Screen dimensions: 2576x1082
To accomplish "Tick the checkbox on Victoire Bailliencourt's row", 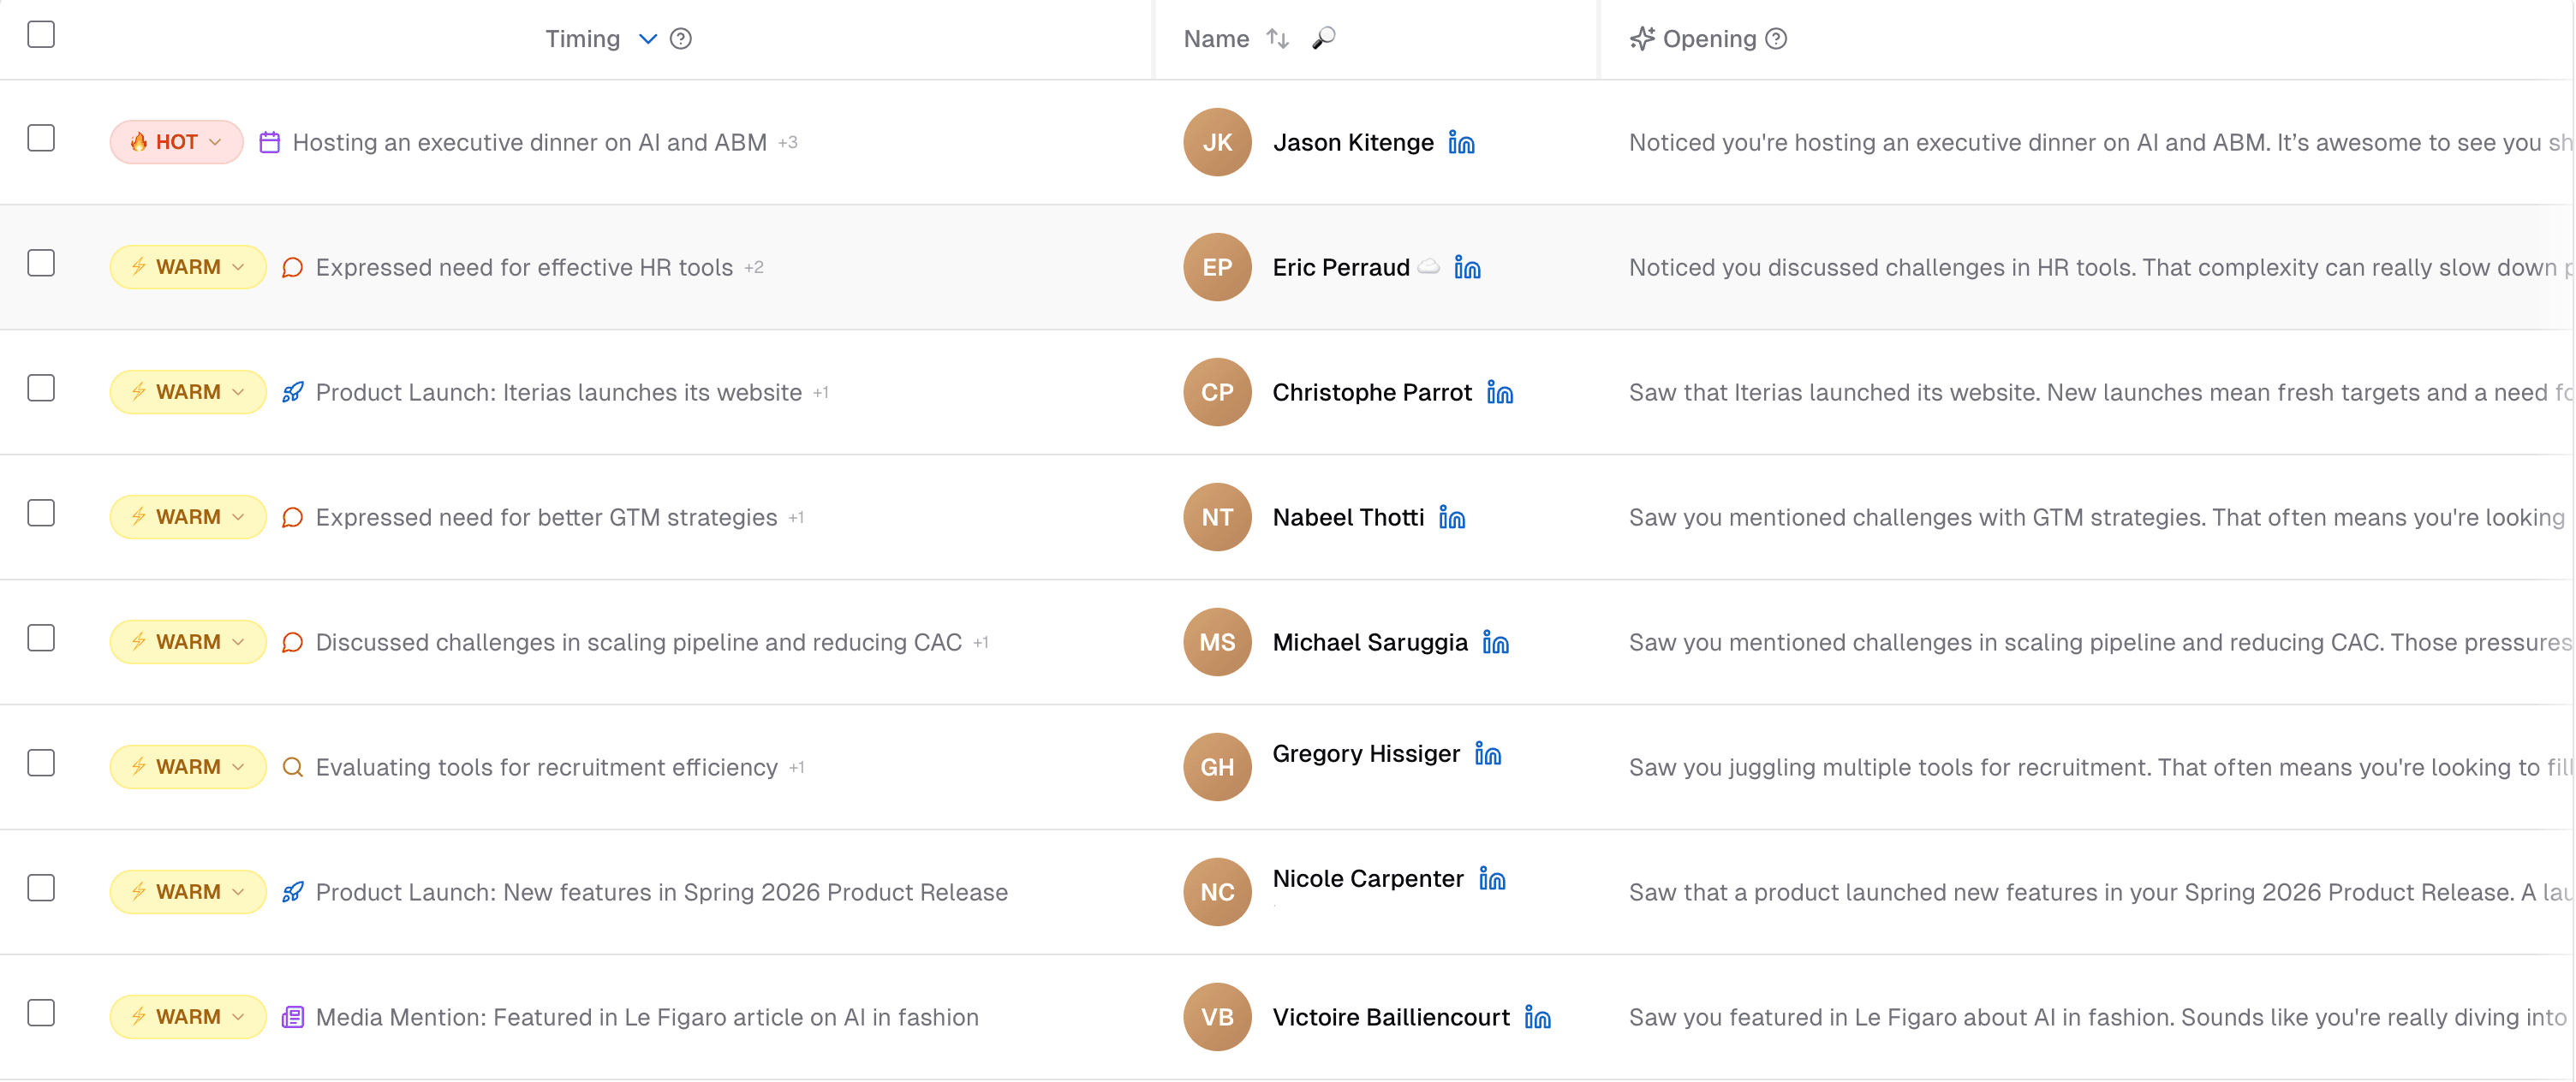I will coord(41,1013).
